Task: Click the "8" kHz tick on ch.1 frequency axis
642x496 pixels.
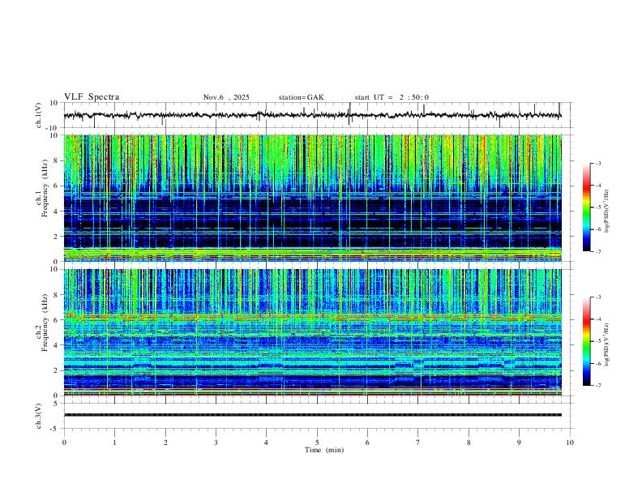Action: [x=57, y=160]
